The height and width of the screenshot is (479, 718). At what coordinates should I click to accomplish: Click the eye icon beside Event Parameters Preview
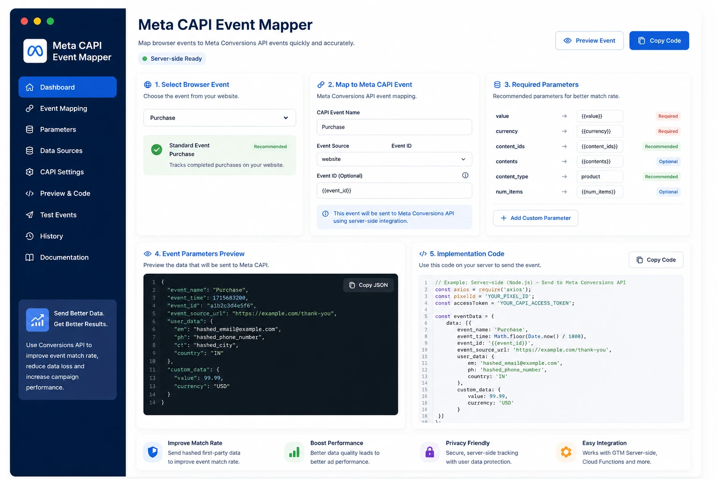148,254
